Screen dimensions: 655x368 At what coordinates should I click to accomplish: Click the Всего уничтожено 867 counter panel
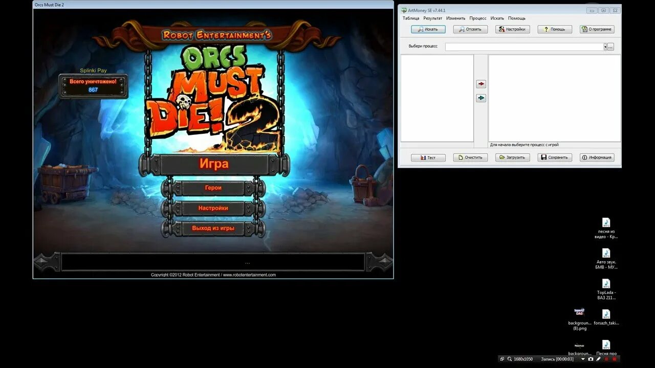click(x=93, y=86)
